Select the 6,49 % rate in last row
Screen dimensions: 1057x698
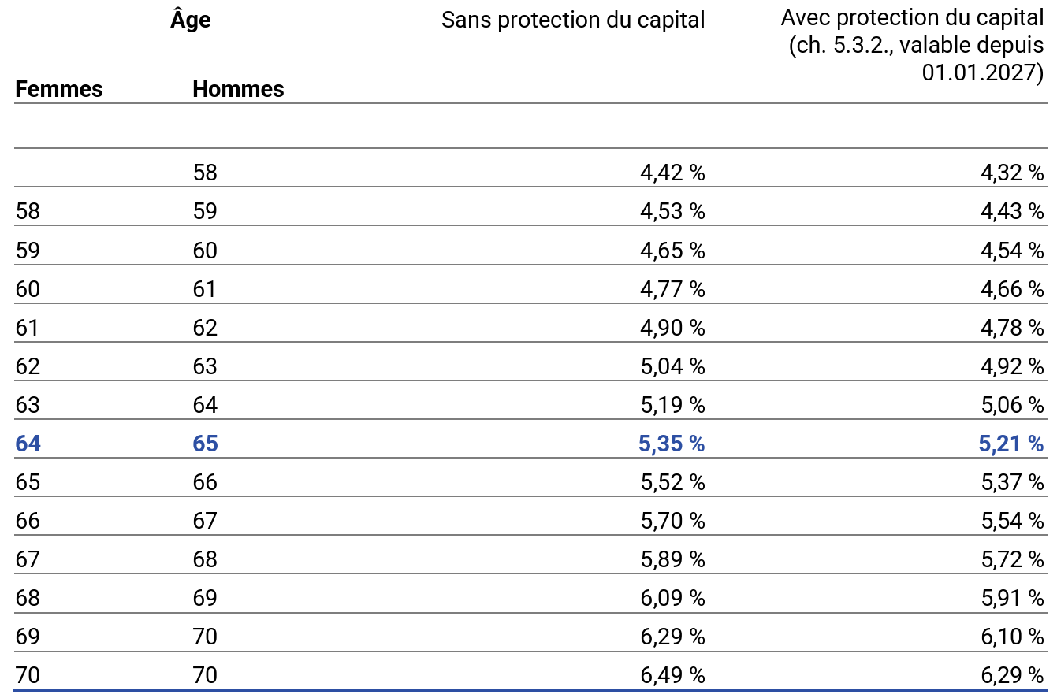pos(672,675)
